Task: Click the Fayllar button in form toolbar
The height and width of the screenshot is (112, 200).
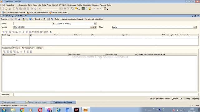Action: coord(57,19)
